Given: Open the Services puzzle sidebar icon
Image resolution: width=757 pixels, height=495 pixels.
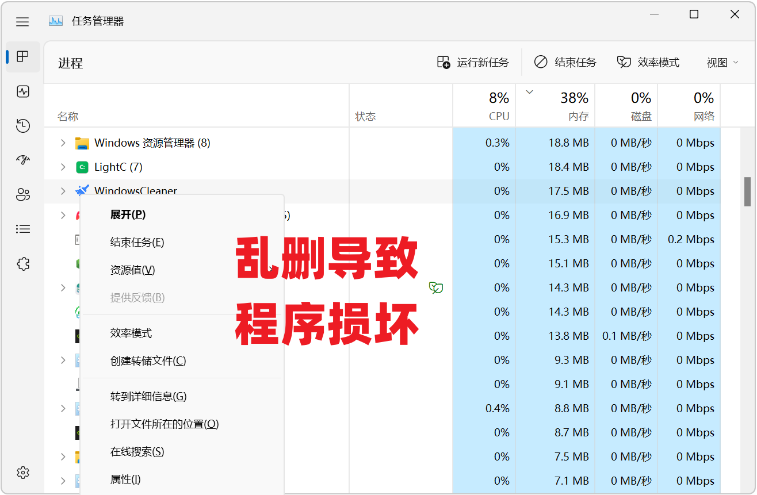Looking at the screenshot, I should coord(23,264).
